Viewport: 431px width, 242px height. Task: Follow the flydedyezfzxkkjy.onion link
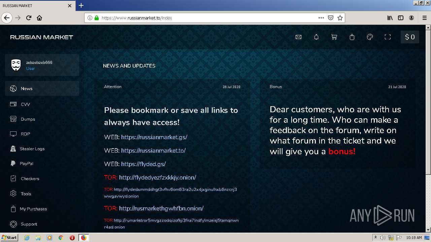[158, 177]
